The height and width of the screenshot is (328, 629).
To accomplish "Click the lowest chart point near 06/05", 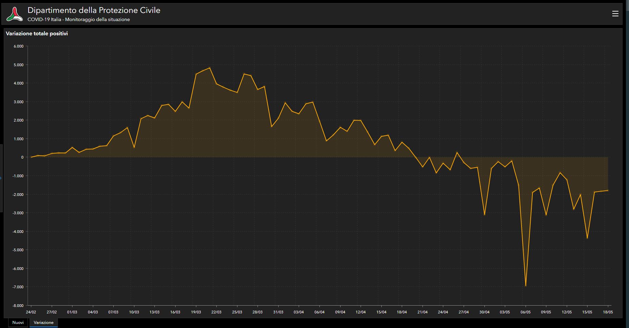I will [526, 286].
